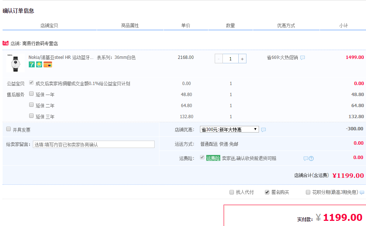Click the quantity input field showing 1

[231, 59]
